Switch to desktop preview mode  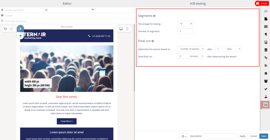[121, 29]
